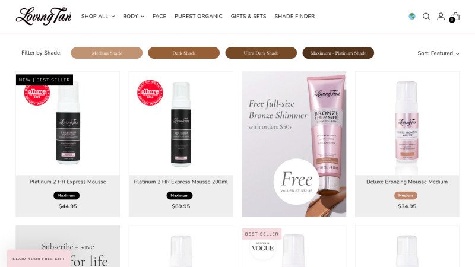
Task: Go to Loving Tan logo homepage
Action: (43, 17)
